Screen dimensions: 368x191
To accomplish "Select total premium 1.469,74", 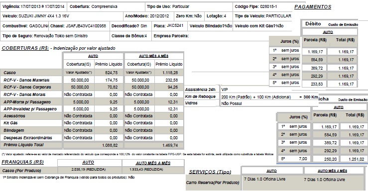I will [170, 146].
